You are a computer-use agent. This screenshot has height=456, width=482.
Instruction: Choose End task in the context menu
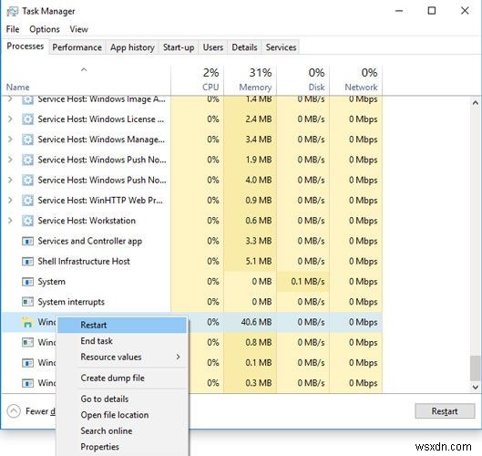[x=122, y=341]
